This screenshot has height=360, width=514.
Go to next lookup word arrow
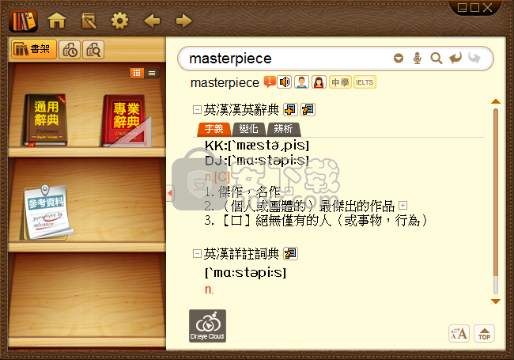click(x=474, y=58)
